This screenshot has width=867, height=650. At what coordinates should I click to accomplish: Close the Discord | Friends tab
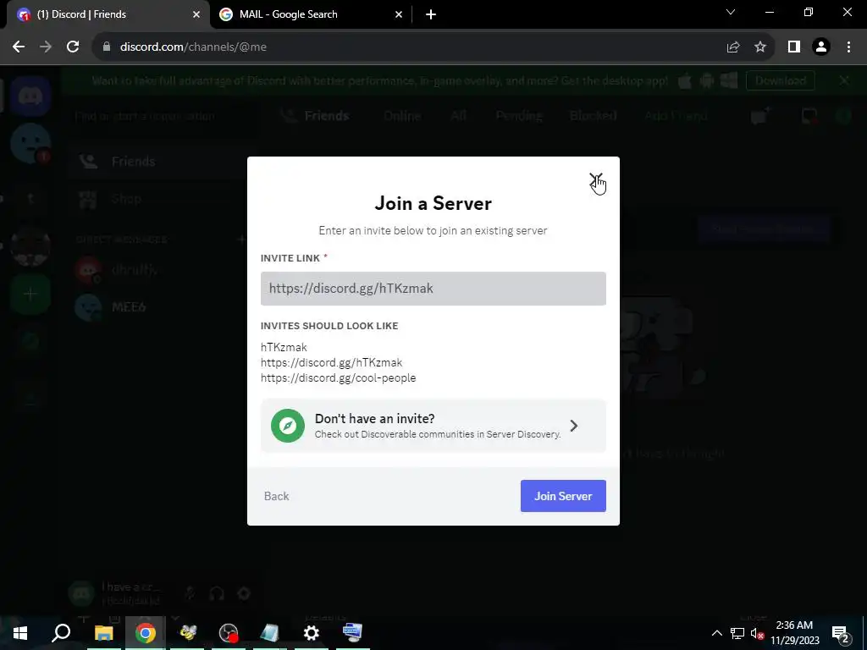click(196, 14)
